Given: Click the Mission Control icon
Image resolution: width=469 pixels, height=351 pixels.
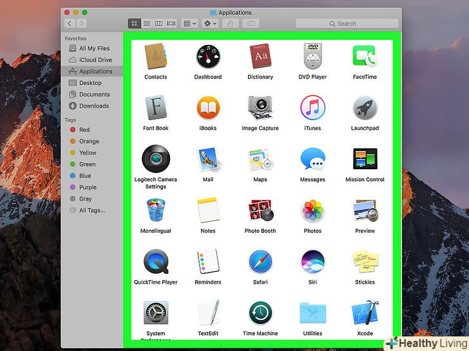Looking at the screenshot, I should tap(365, 159).
